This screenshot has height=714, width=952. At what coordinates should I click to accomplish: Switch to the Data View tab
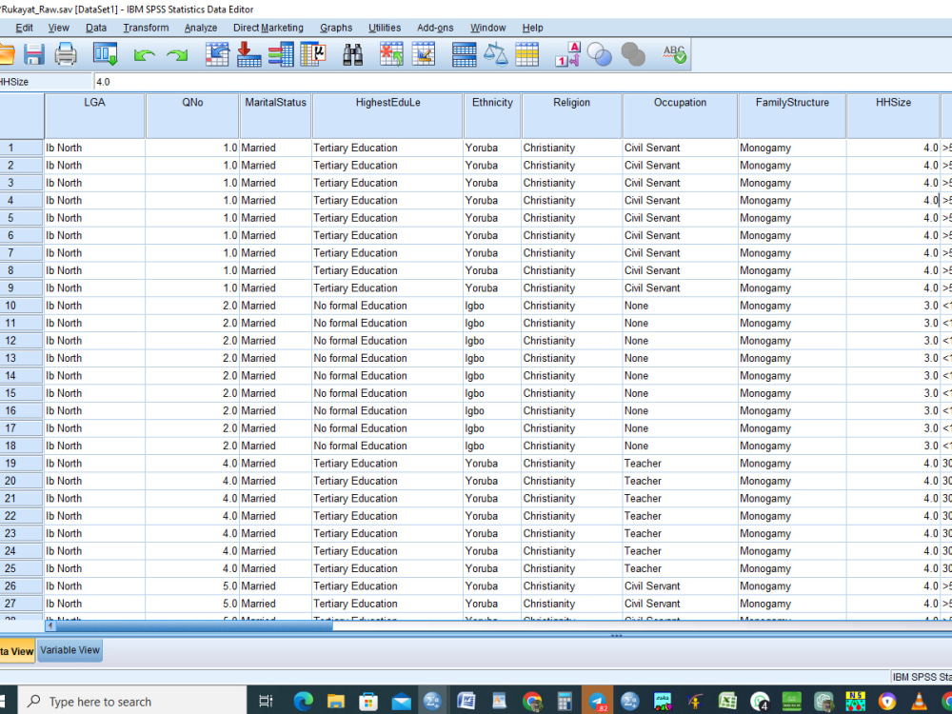(17, 651)
